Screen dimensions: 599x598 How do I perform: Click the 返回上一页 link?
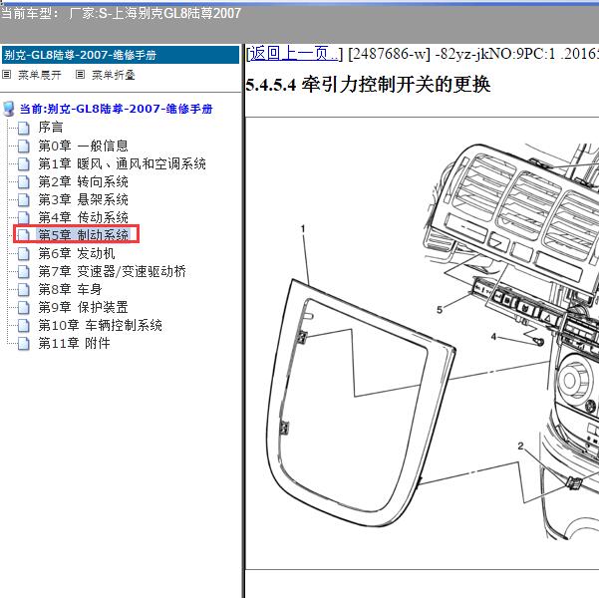click(293, 54)
